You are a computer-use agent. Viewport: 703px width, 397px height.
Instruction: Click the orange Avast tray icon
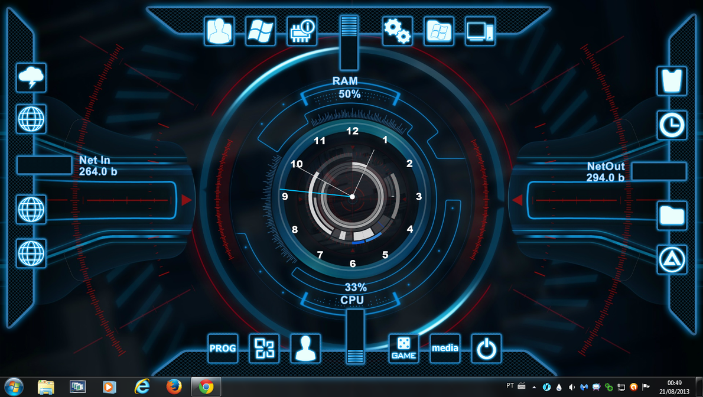(x=633, y=387)
